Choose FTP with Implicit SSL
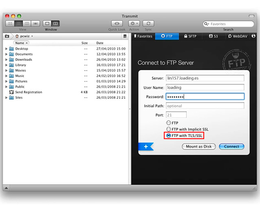The width and height of the screenshot is (260, 206). click(x=169, y=129)
